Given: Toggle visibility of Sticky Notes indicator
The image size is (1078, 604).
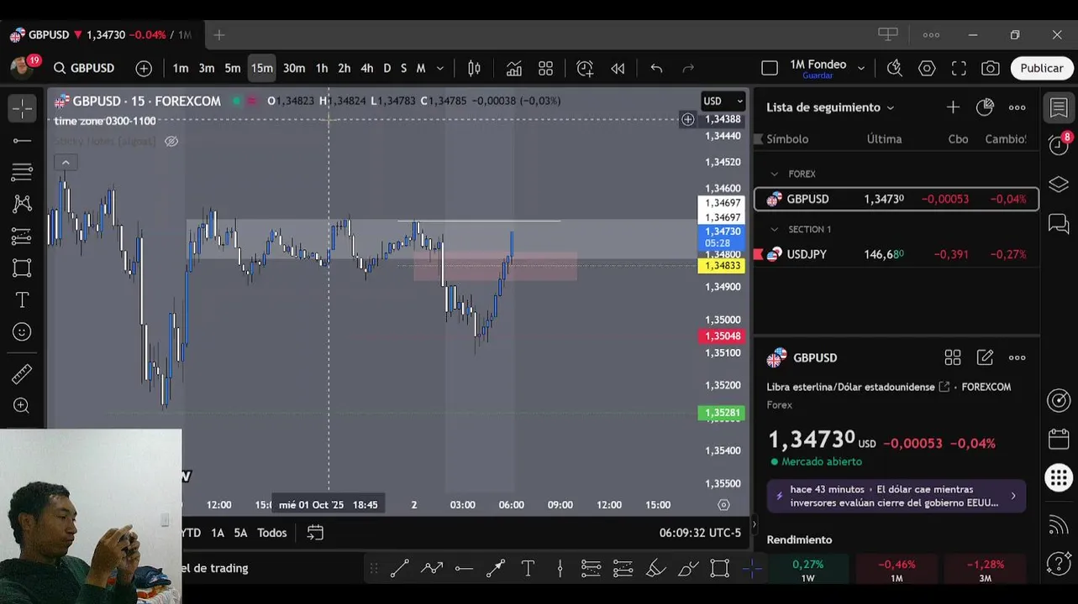Looking at the screenshot, I should pos(171,141).
